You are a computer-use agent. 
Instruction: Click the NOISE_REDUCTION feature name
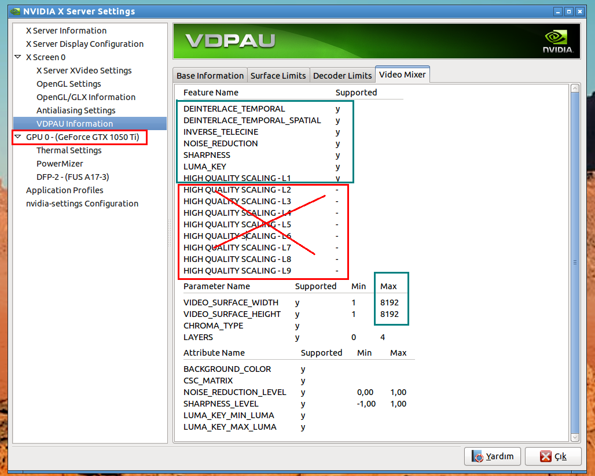click(221, 143)
